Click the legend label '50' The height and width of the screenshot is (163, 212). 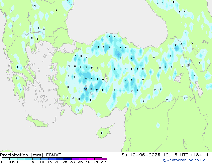(103, 162)
